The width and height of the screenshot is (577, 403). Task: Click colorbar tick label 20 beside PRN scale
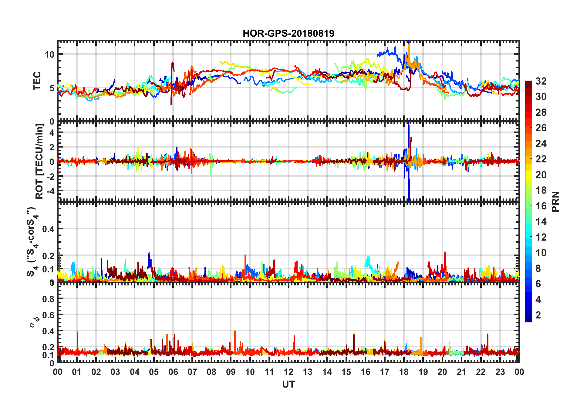tap(541, 175)
